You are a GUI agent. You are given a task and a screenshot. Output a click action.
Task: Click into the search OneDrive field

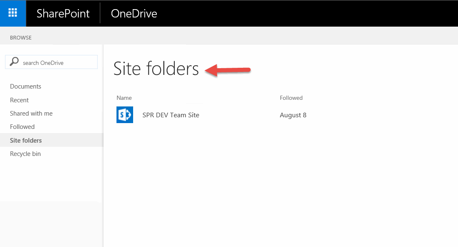click(52, 62)
